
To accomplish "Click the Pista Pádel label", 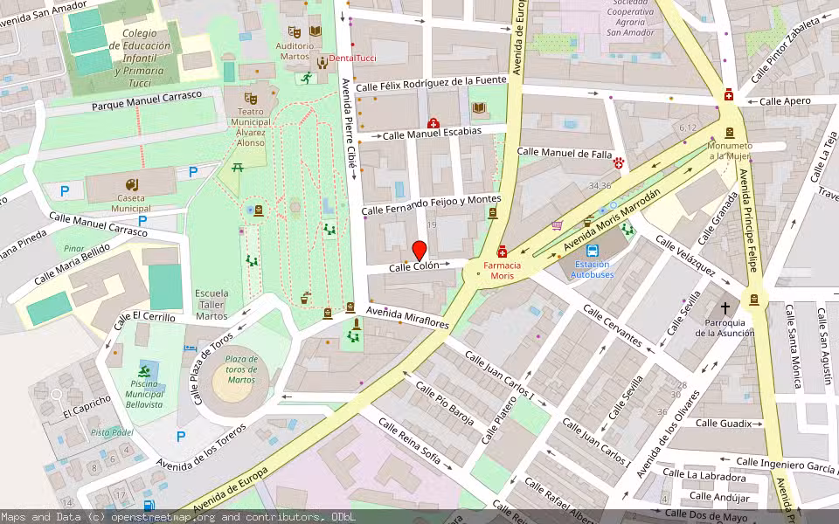I will pyautogui.click(x=112, y=432).
